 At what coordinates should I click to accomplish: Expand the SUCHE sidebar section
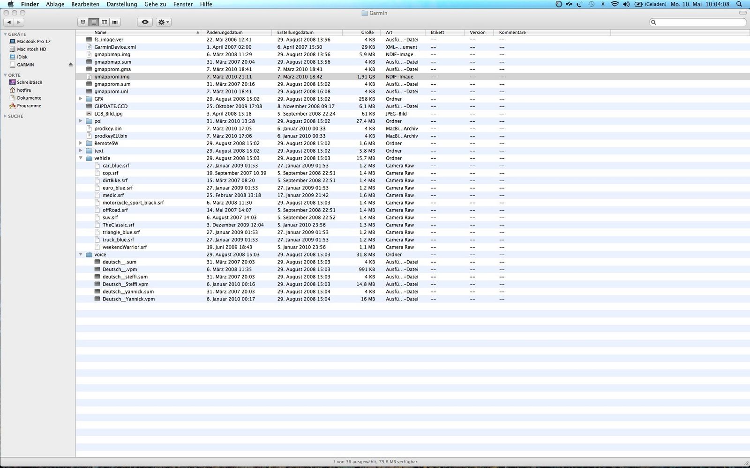5,116
